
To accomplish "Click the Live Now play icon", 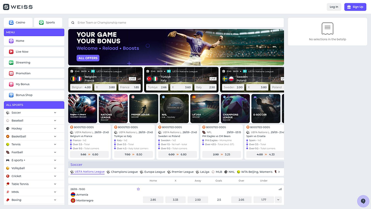I will click(x=11, y=51).
